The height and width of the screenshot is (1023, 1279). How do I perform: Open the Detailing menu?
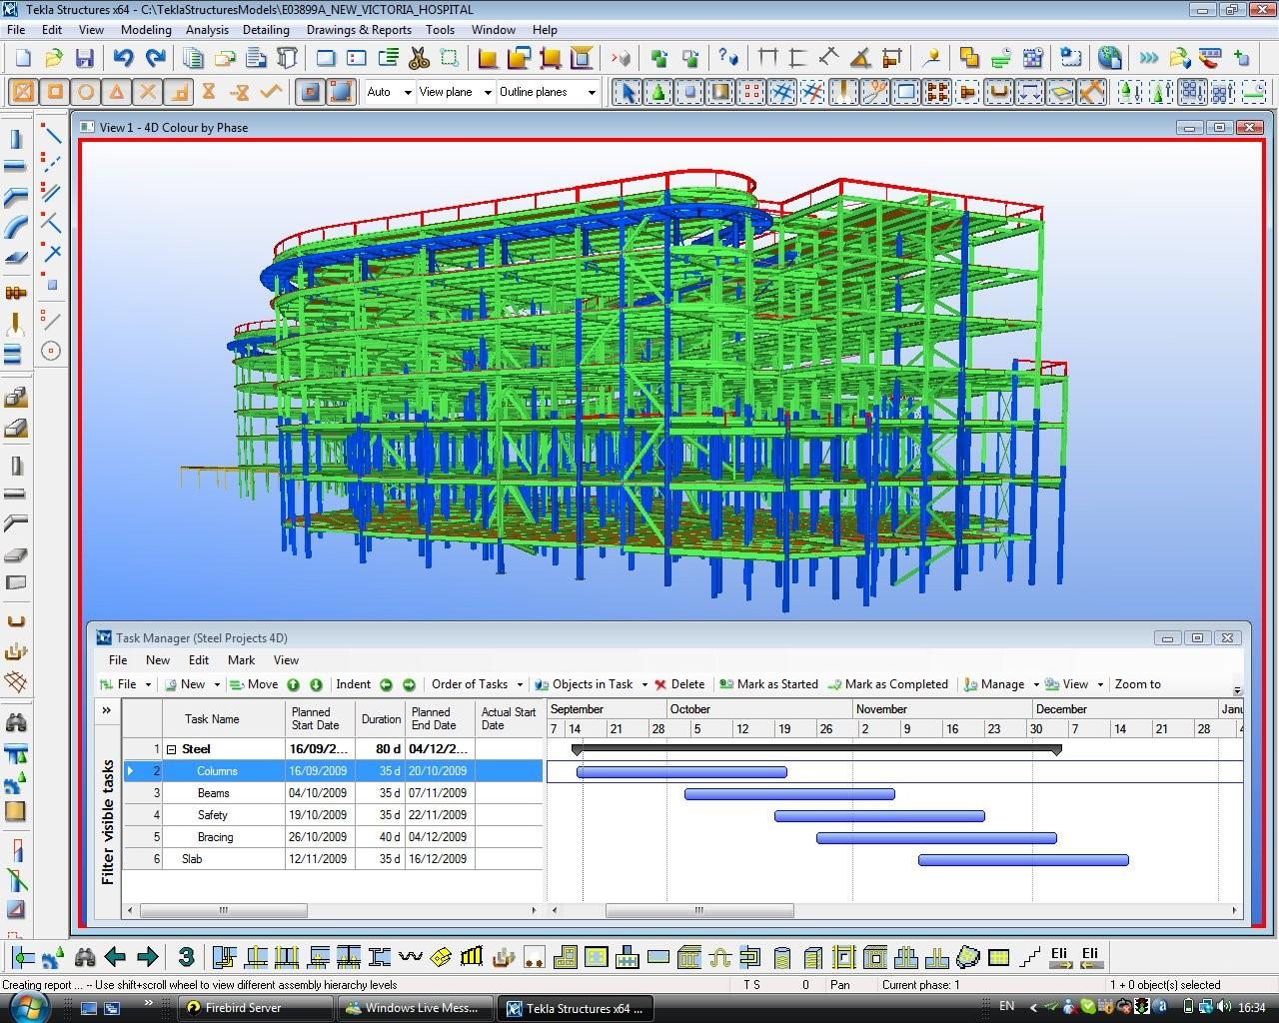tap(266, 30)
